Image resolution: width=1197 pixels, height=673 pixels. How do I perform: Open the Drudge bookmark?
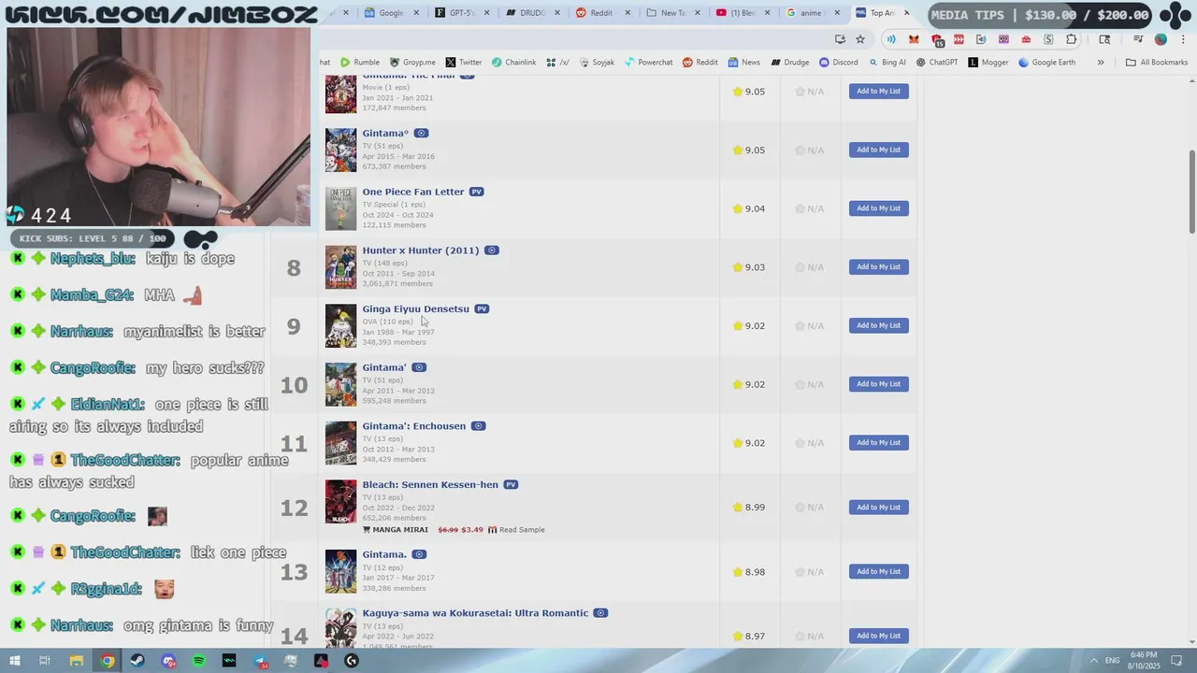pos(790,63)
